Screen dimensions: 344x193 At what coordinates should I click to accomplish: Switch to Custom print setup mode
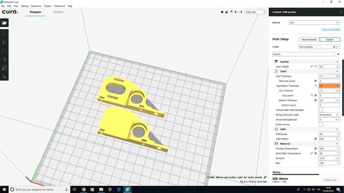pyautogui.click(x=330, y=39)
